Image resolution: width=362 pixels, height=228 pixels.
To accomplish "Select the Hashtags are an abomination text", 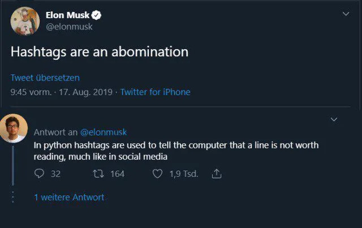I will pyautogui.click(x=99, y=51).
